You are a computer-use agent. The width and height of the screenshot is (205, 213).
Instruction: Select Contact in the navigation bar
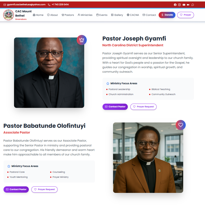[x=149, y=15]
